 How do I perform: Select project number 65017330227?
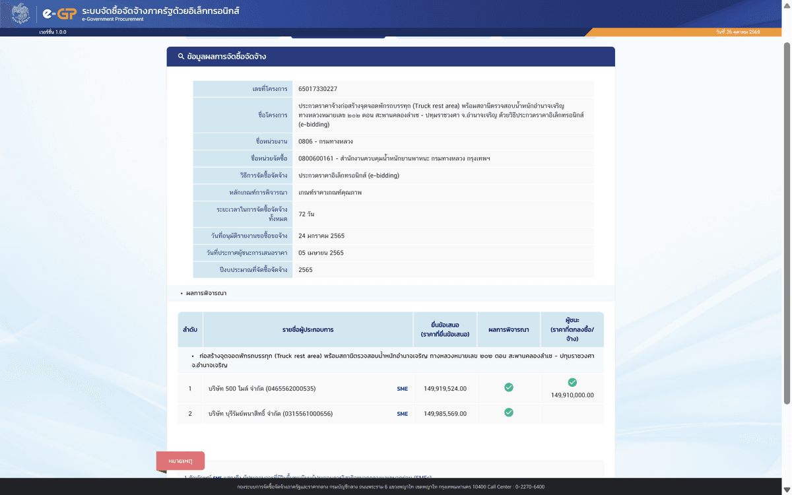[318, 89]
